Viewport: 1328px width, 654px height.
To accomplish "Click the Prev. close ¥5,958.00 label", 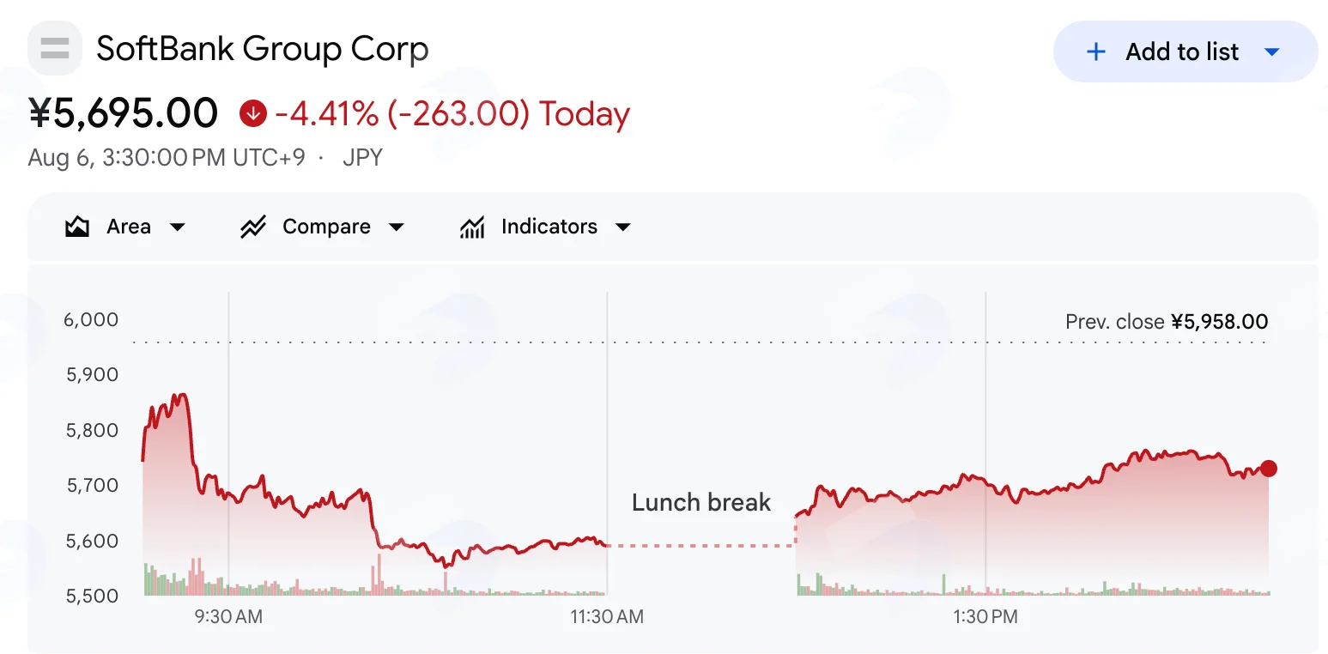I will (x=1167, y=322).
